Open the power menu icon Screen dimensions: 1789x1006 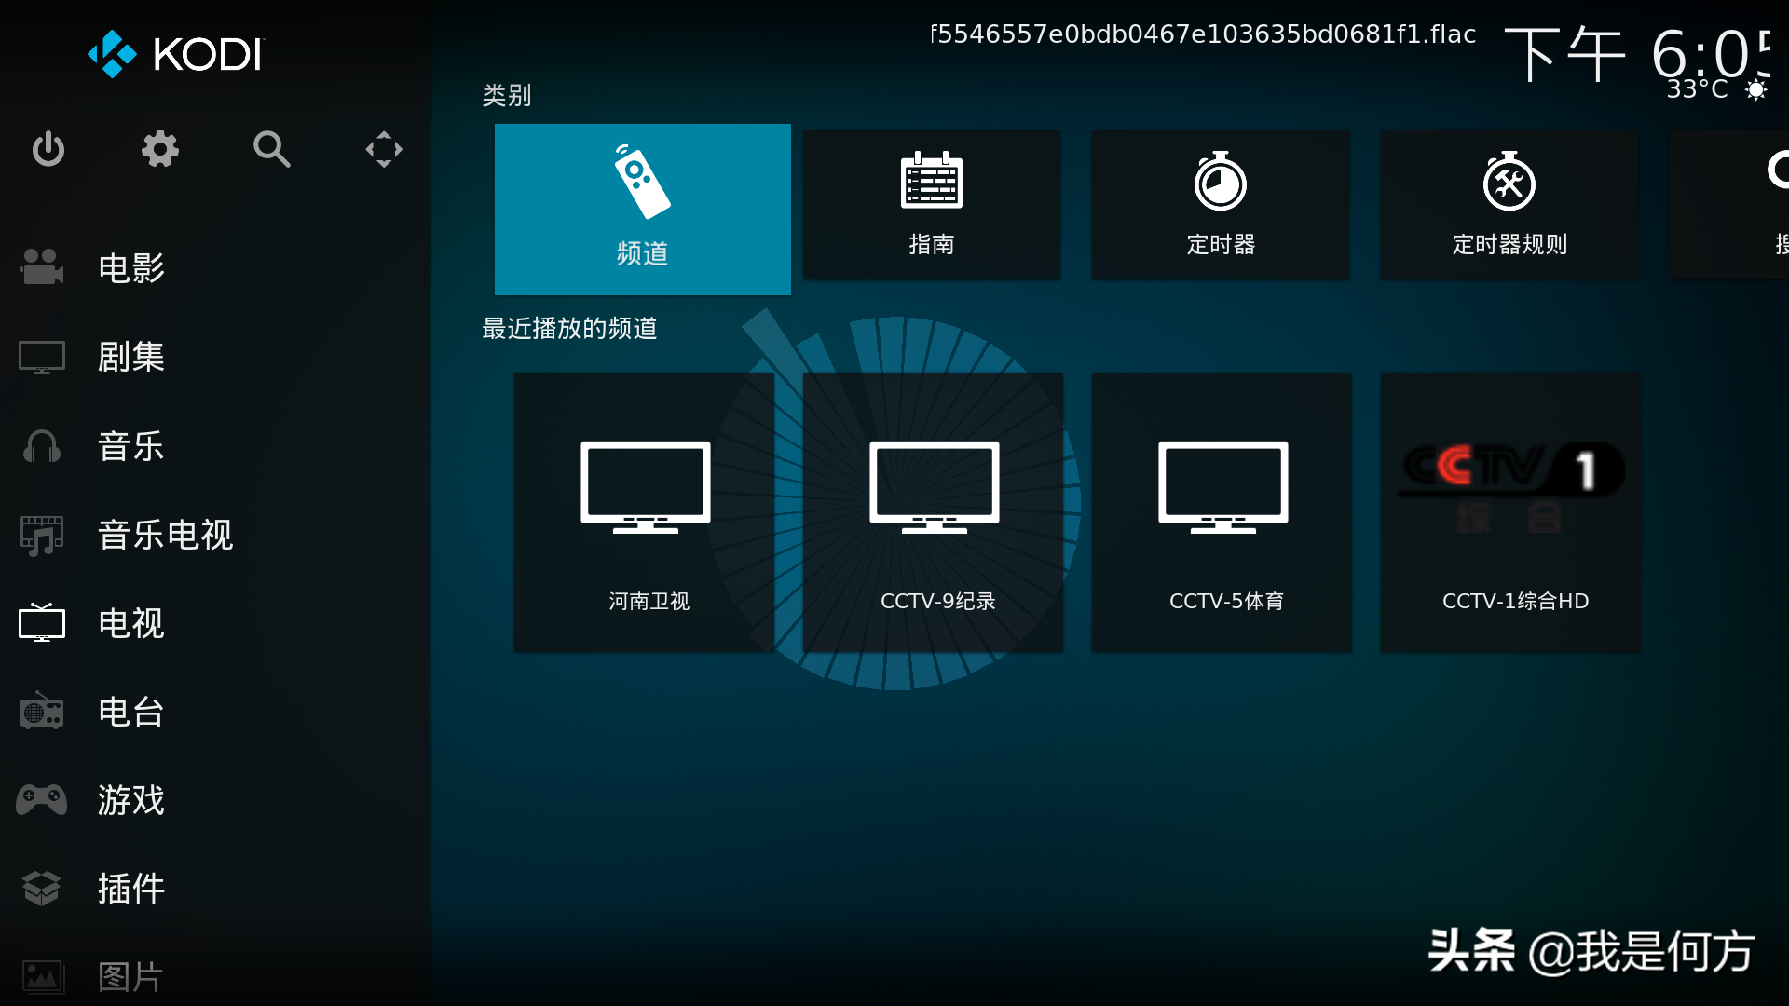48,149
